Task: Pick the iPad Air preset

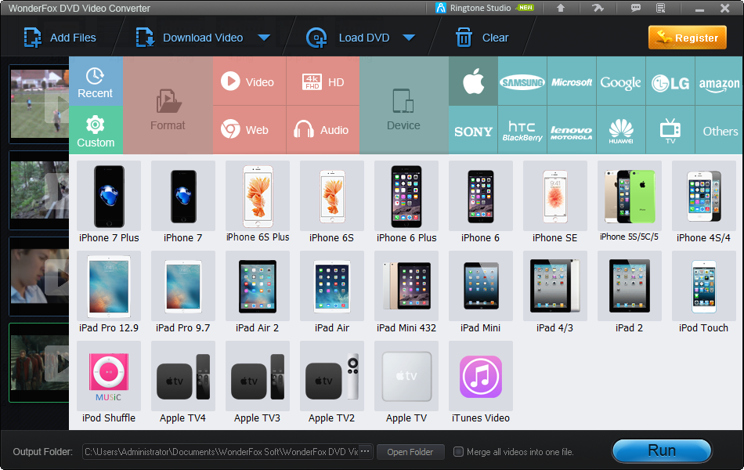Action: point(332,293)
